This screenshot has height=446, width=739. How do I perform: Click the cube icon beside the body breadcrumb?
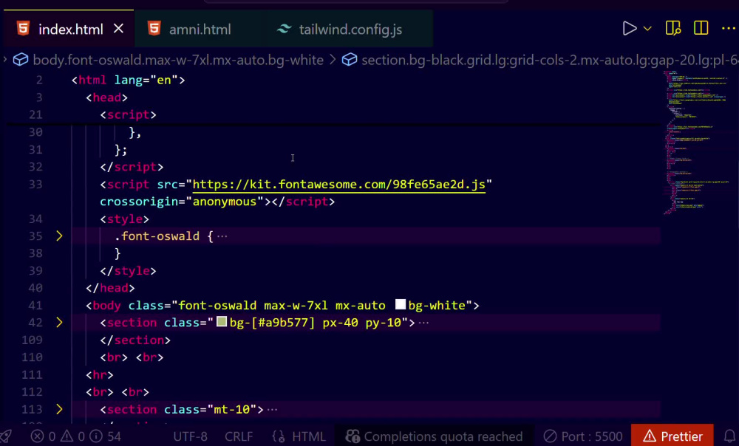pos(20,60)
